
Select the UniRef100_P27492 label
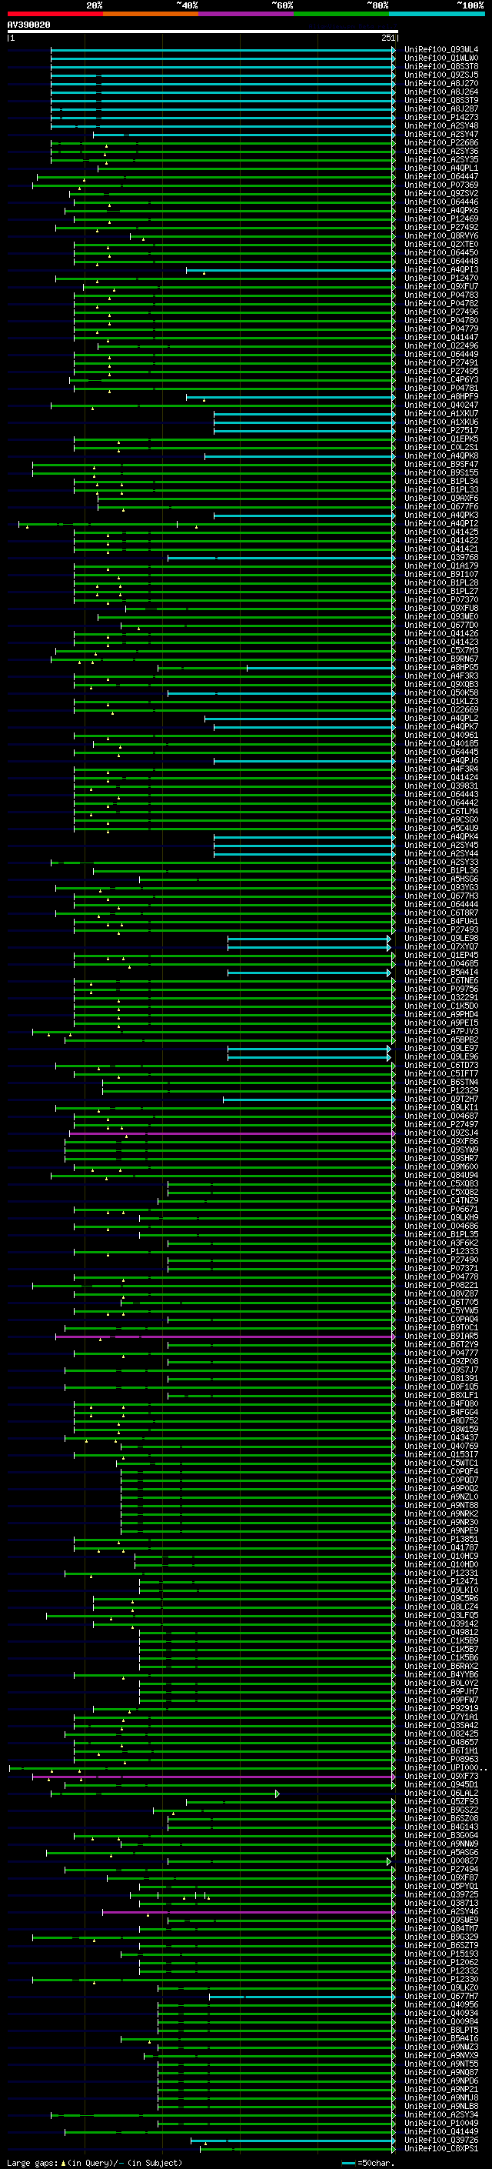click(x=441, y=227)
